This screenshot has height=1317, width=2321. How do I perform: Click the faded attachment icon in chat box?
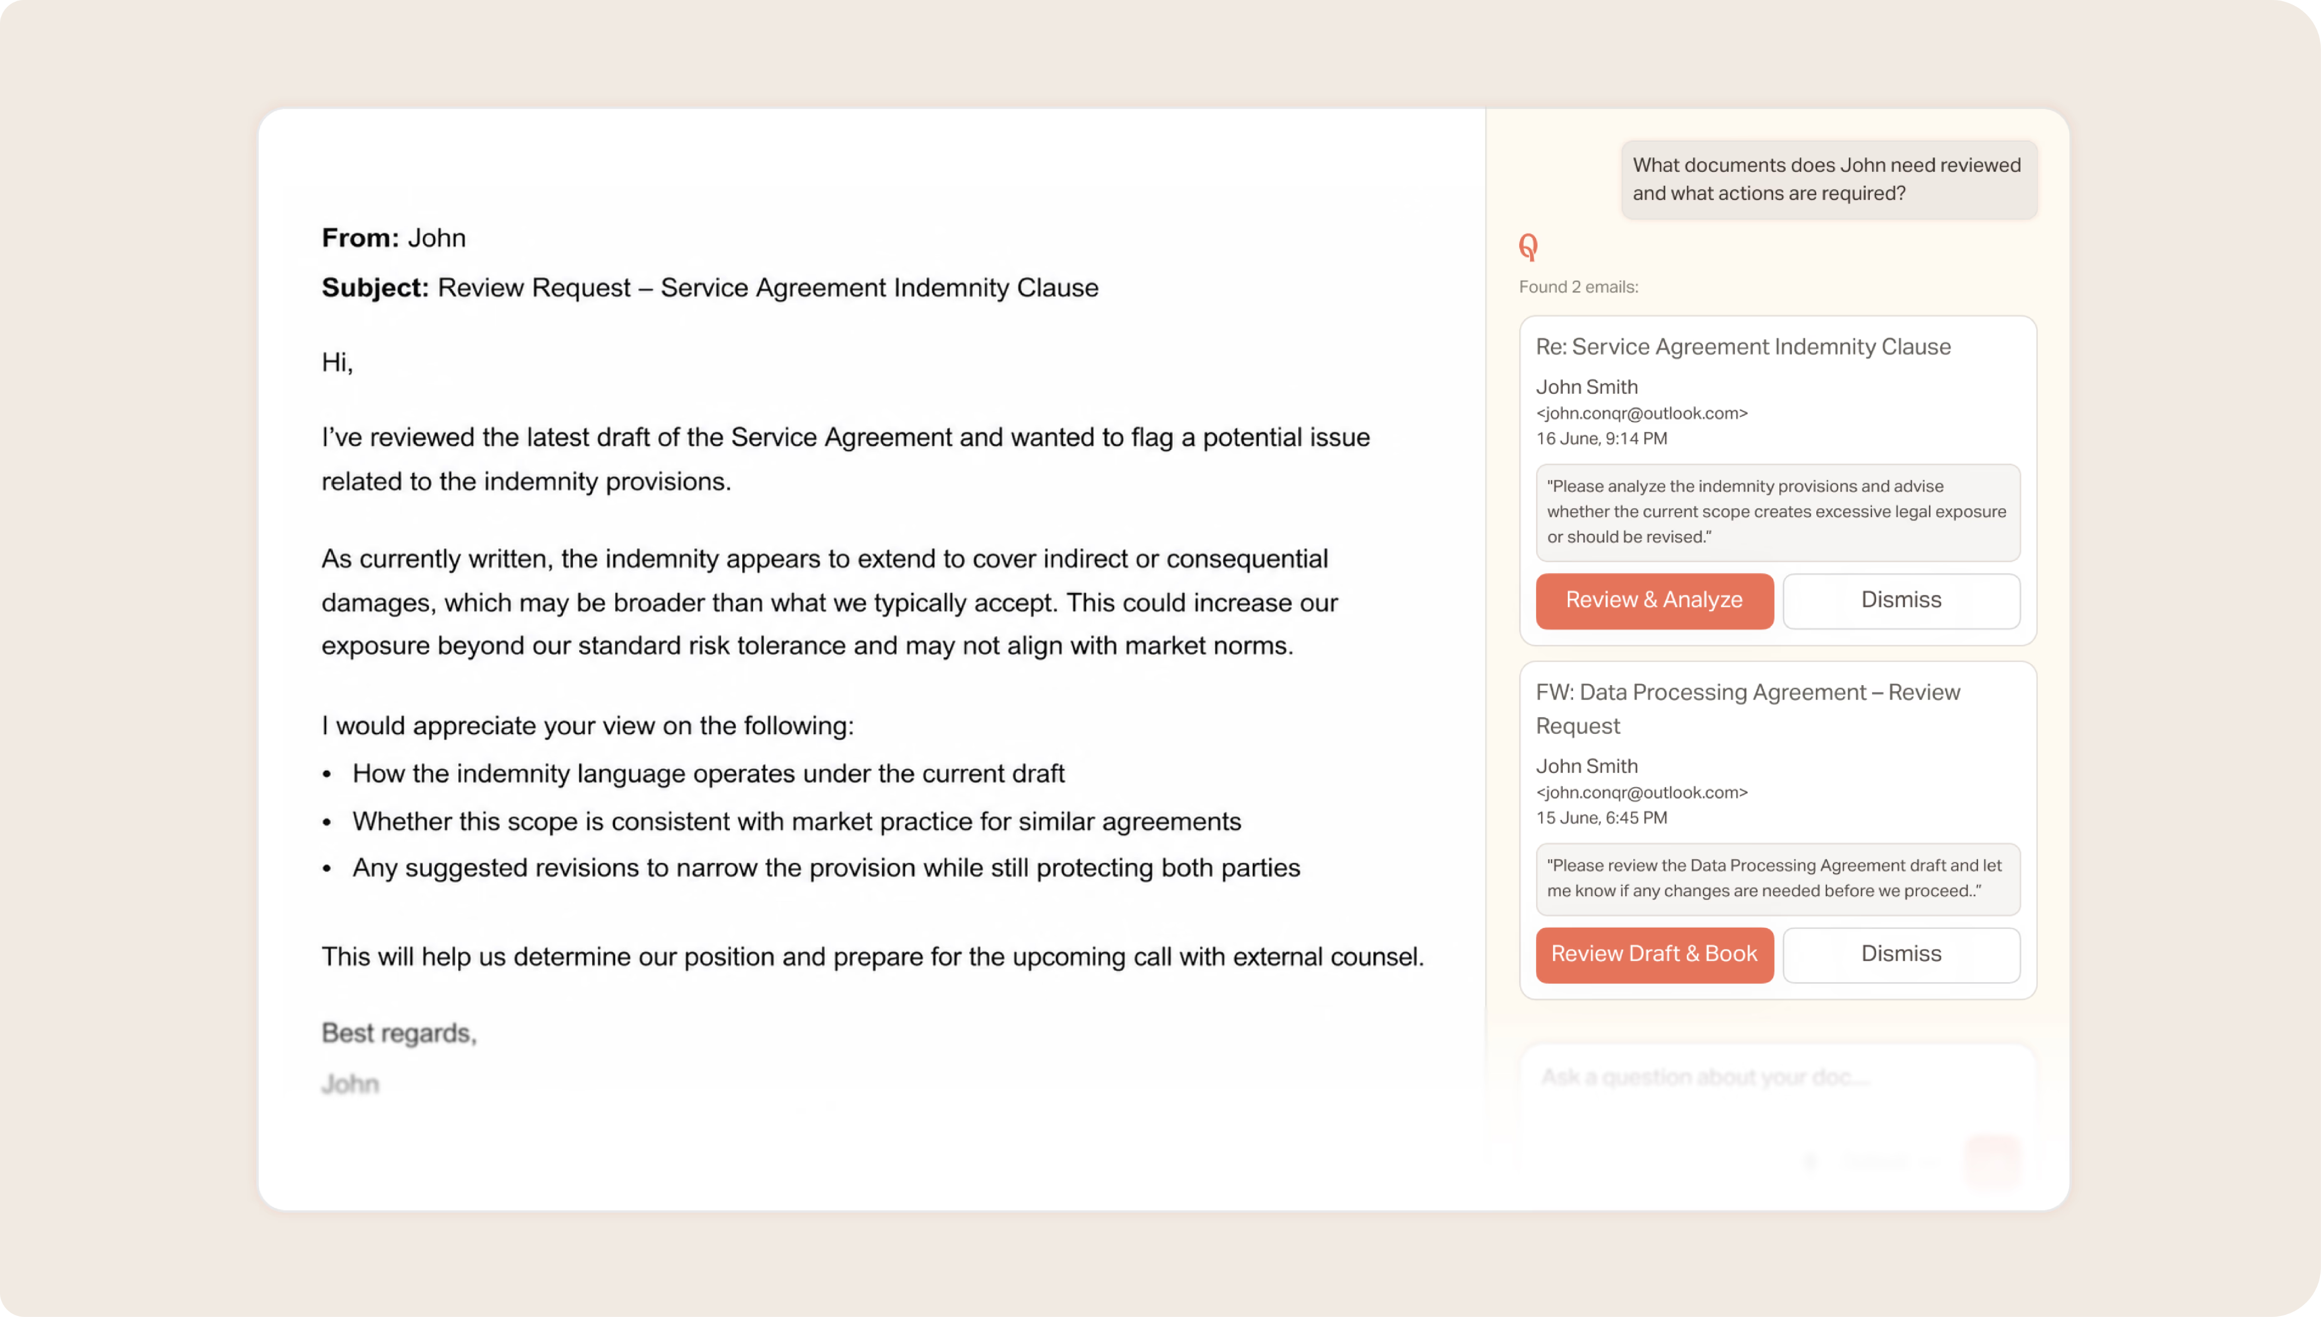[1811, 1162]
